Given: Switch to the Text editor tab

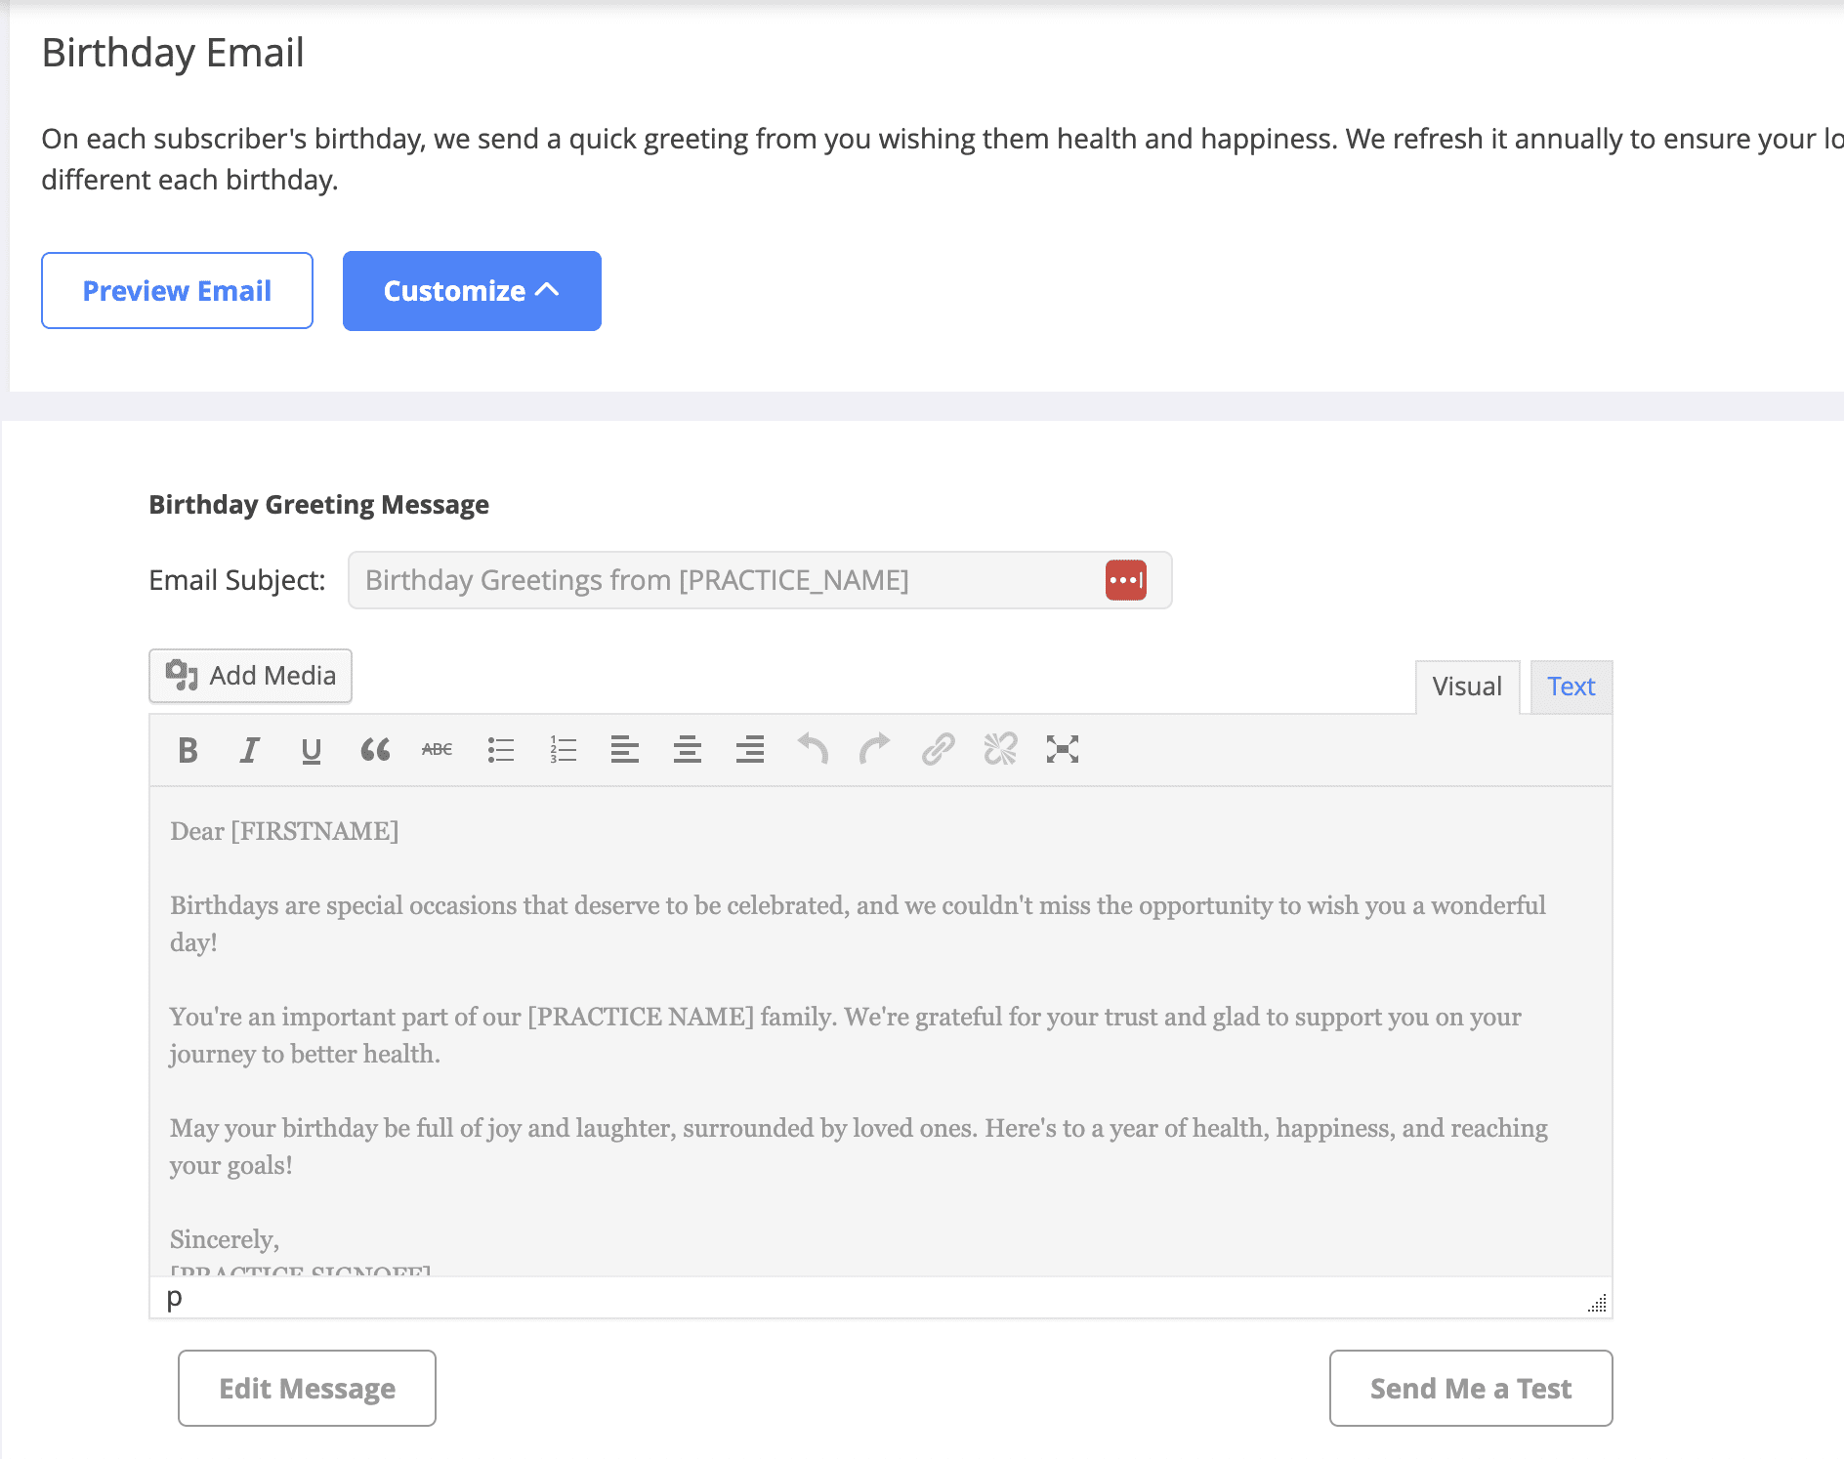Looking at the screenshot, I should [1571, 687].
